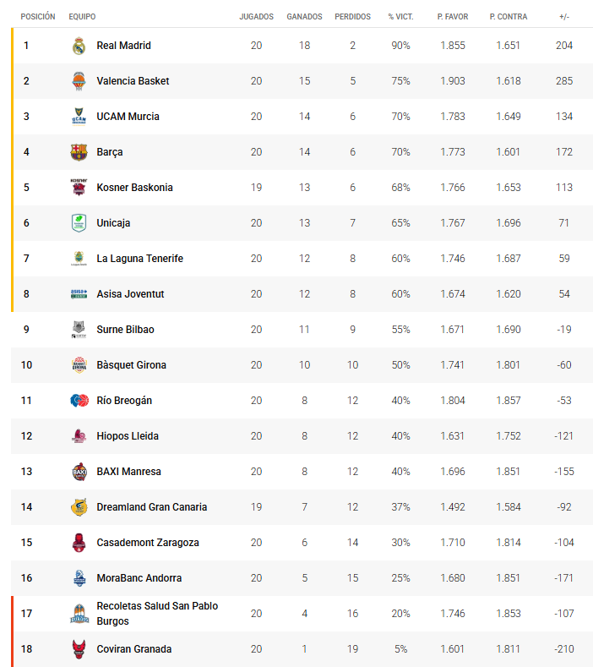Screen dimensions: 593x667
Task: Click the Barça club crest
Action: [x=79, y=152]
